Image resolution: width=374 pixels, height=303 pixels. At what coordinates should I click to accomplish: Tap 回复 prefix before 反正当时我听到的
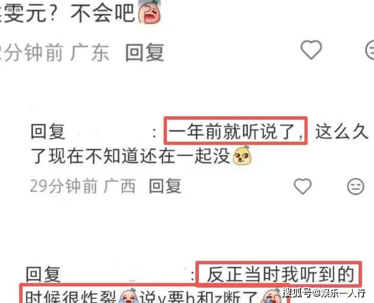pyautogui.click(x=43, y=275)
